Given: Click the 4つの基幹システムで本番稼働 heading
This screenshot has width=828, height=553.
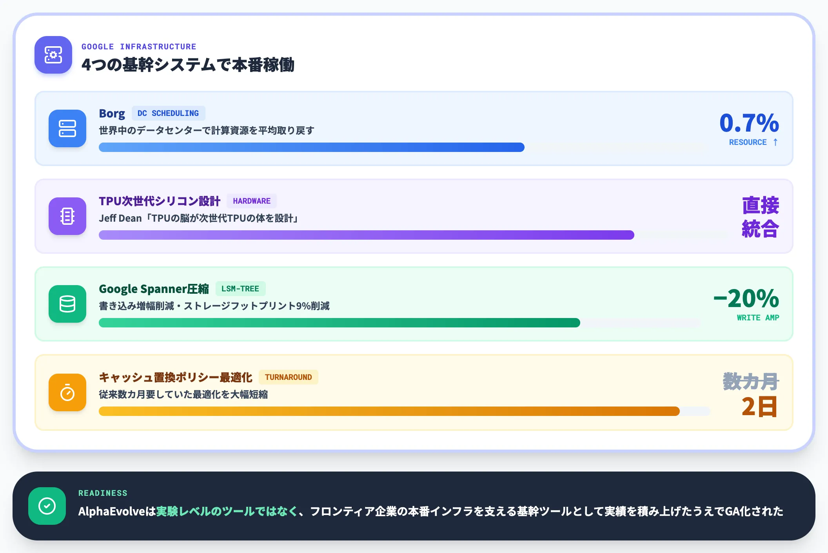Looking at the screenshot, I should click(x=188, y=65).
